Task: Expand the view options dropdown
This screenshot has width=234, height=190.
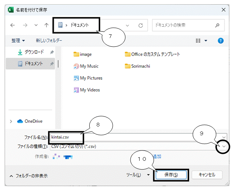Action: click(x=206, y=41)
